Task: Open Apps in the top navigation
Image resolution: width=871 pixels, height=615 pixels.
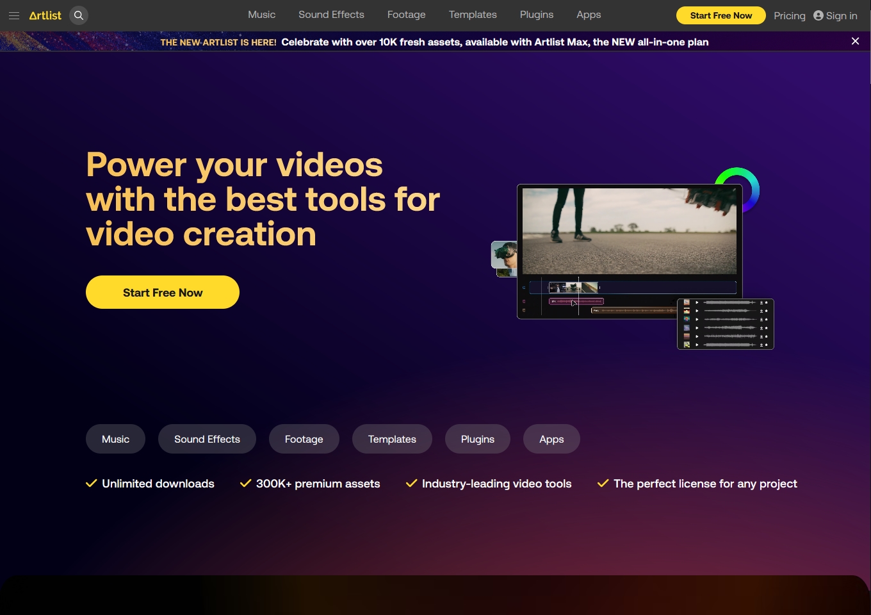Action: (x=589, y=15)
